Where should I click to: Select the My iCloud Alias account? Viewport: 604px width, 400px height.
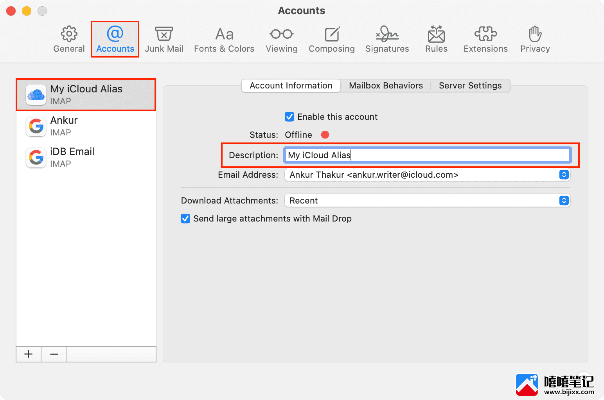(86, 95)
